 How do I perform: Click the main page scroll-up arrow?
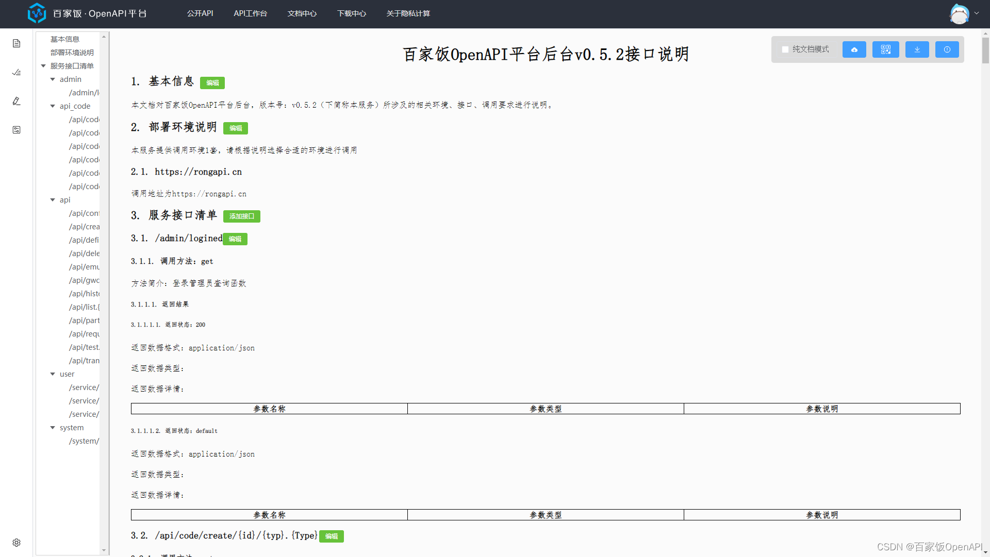coord(985,33)
